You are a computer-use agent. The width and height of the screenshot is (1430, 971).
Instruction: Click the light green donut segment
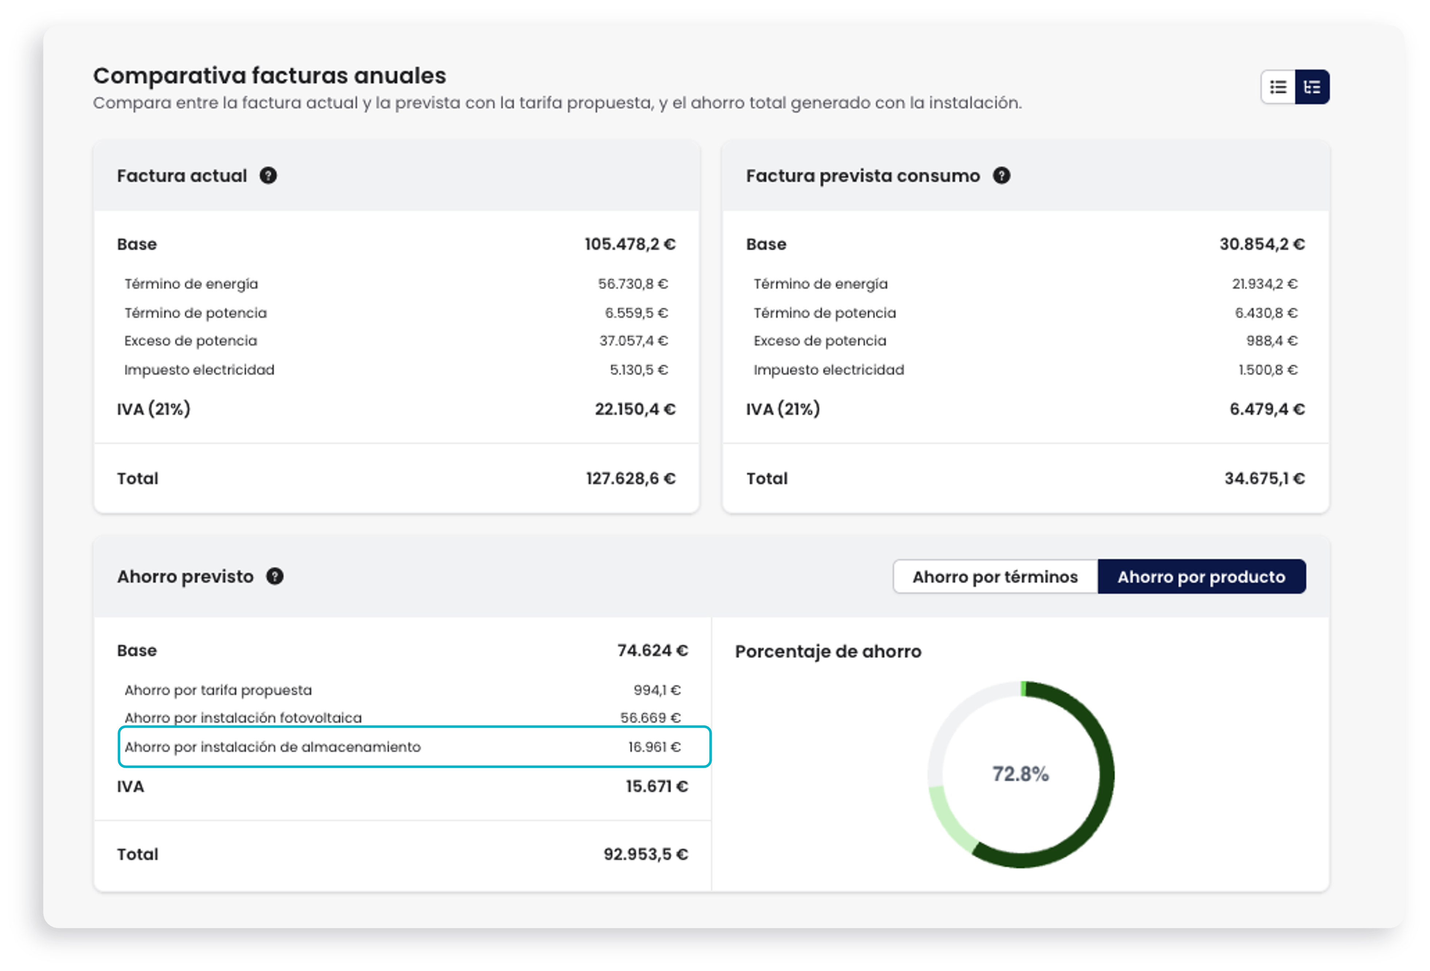(951, 820)
